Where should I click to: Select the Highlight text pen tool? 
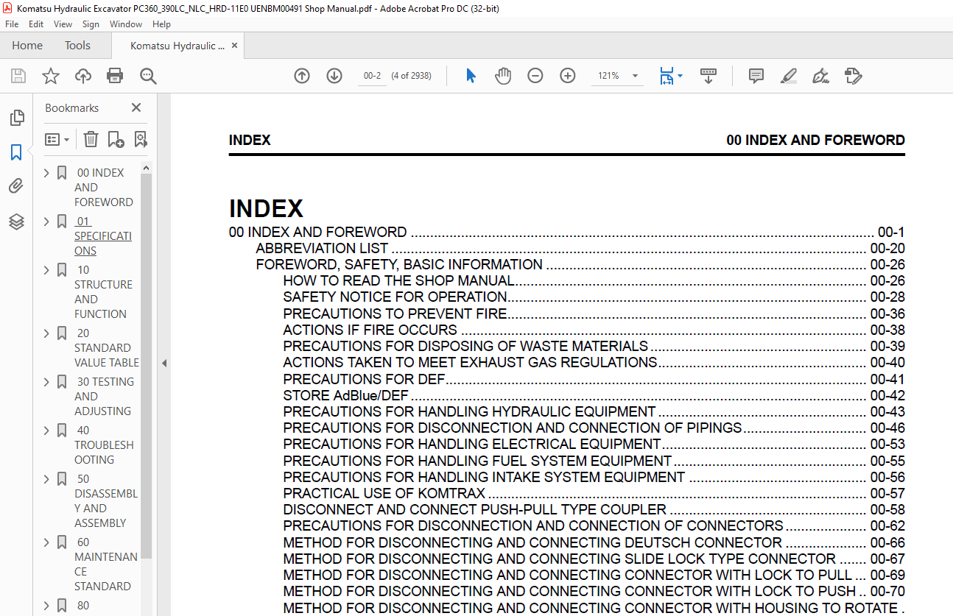click(789, 76)
